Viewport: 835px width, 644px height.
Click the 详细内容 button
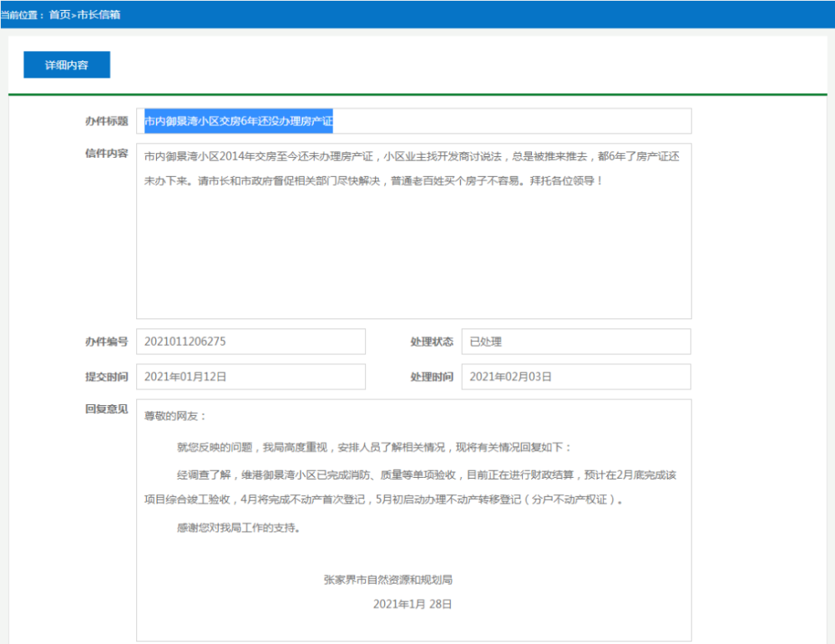pyautogui.click(x=67, y=64)
